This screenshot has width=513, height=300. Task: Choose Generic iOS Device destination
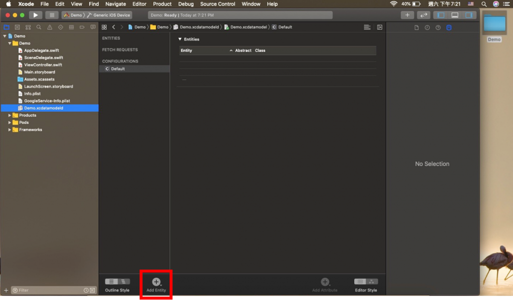[109, 15]
